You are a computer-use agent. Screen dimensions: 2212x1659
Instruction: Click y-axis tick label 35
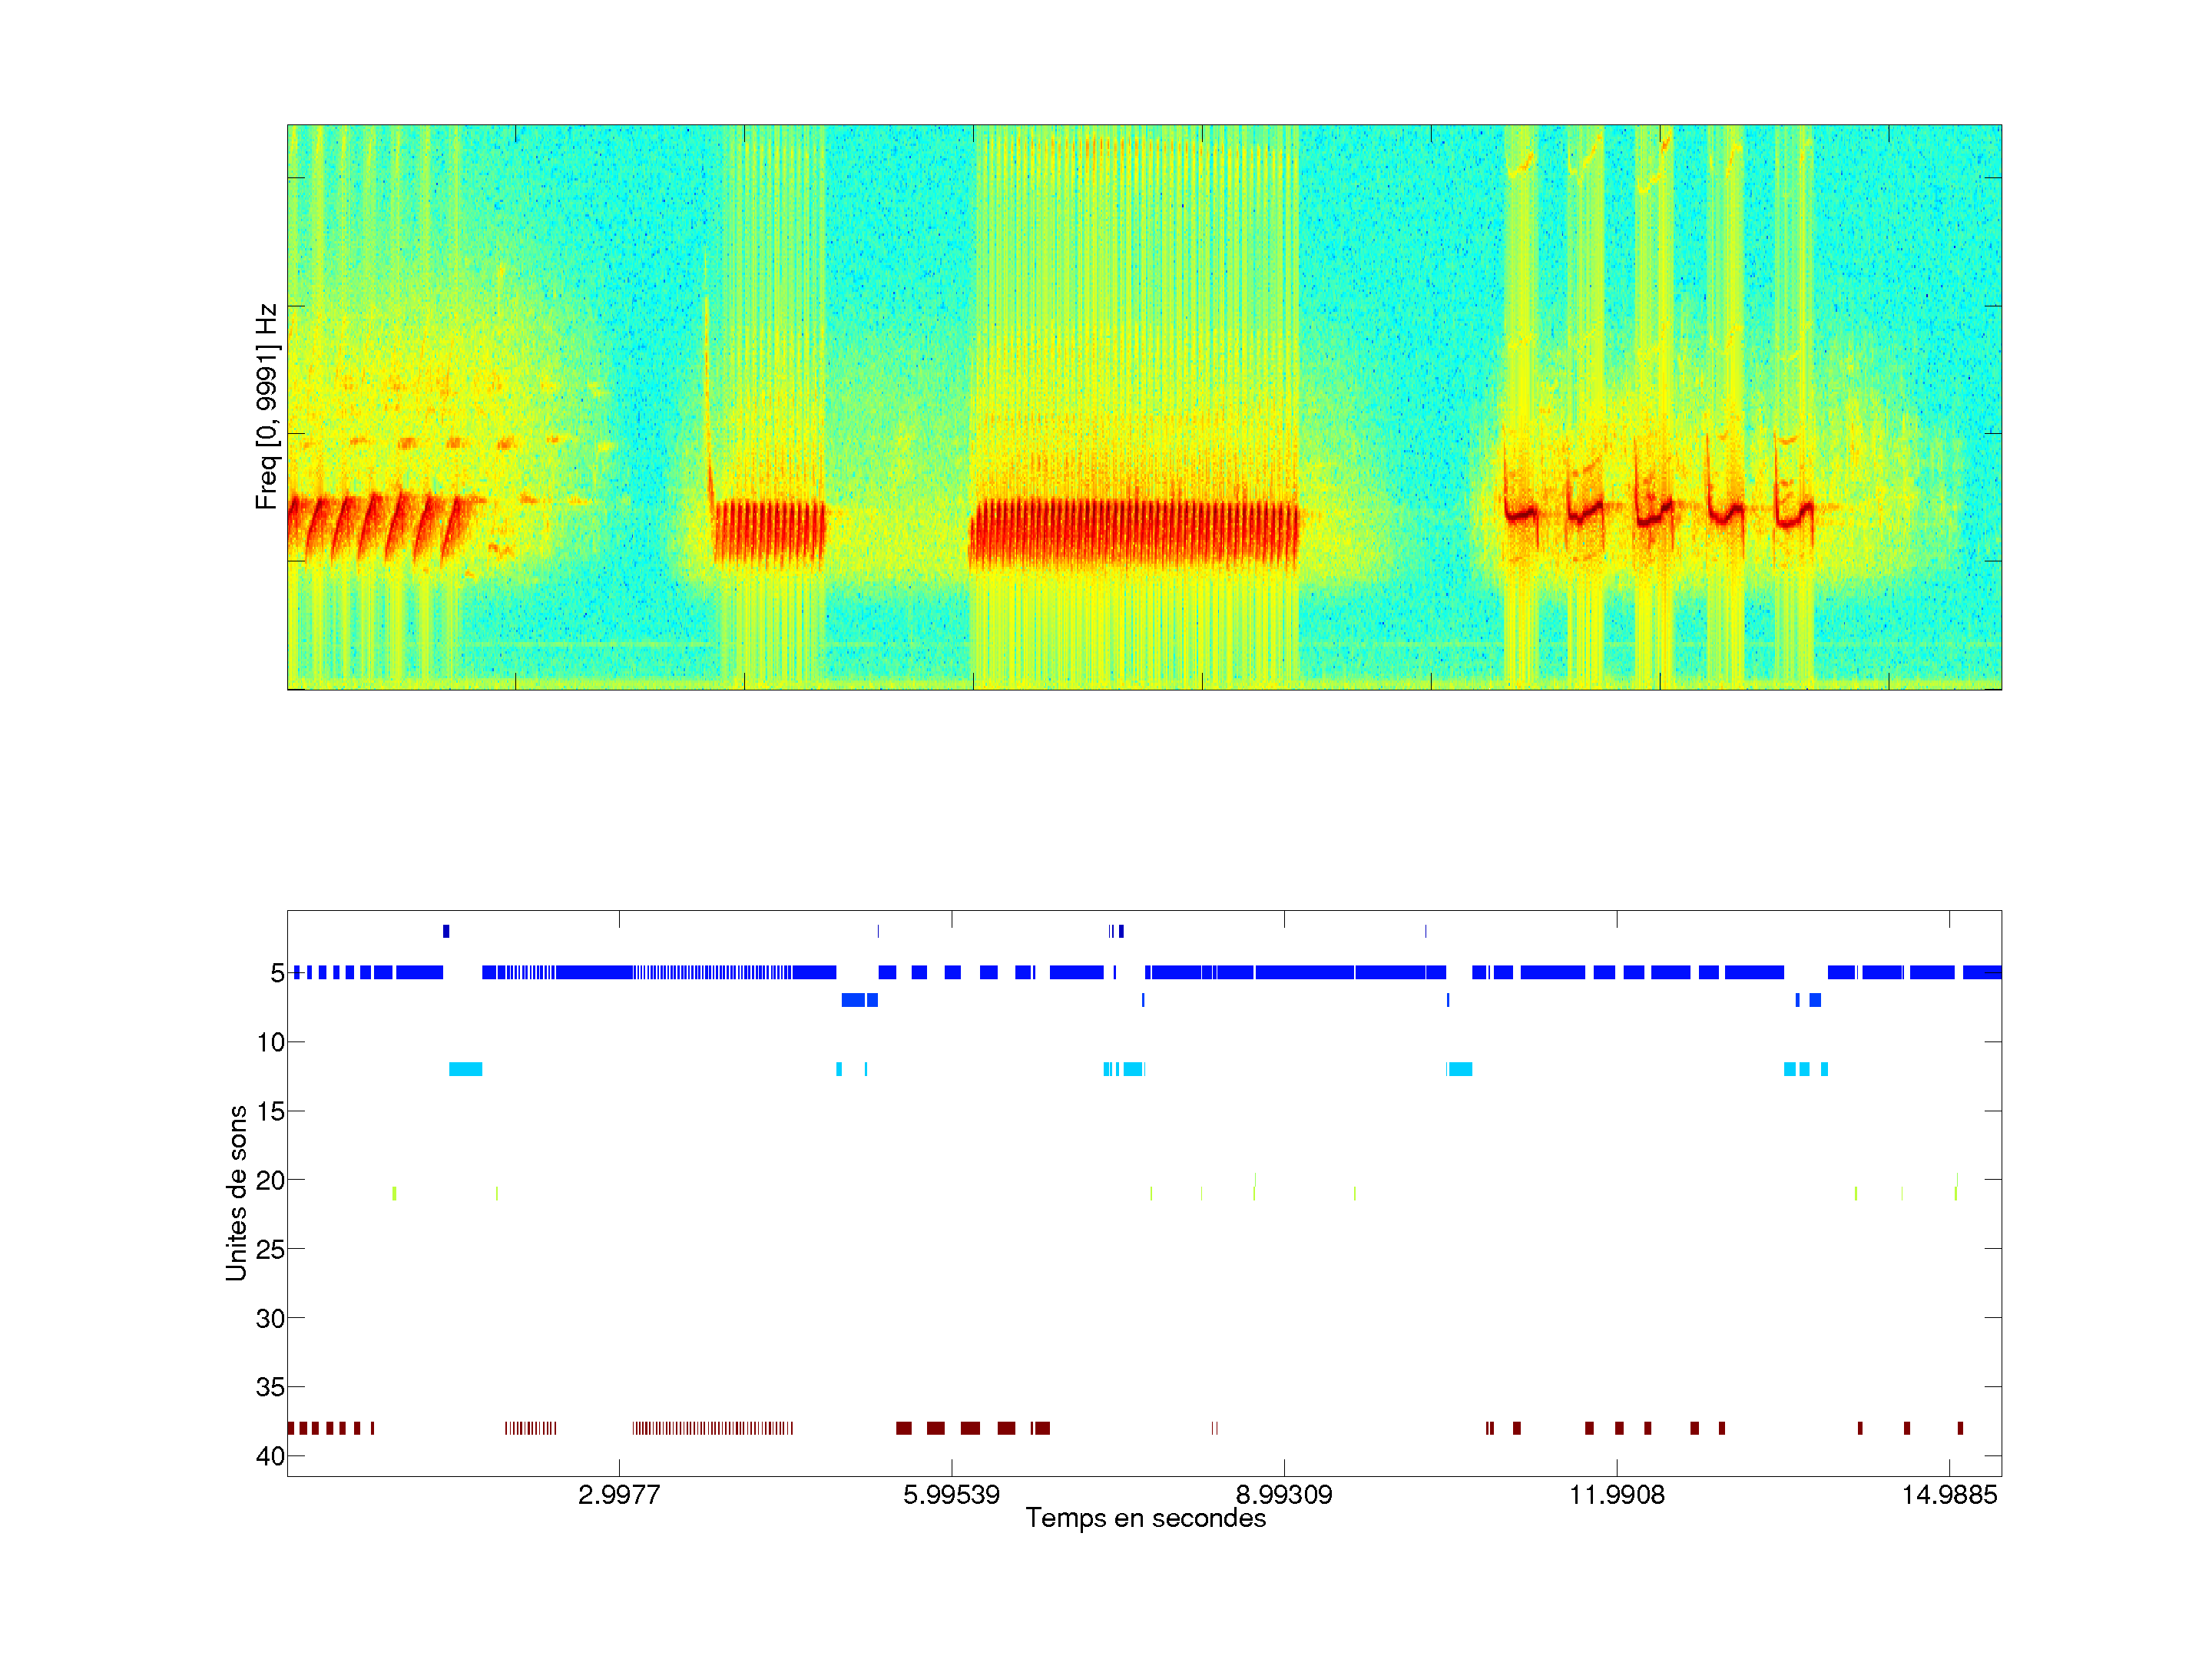pyautogui.click(x=270, y=1387)
